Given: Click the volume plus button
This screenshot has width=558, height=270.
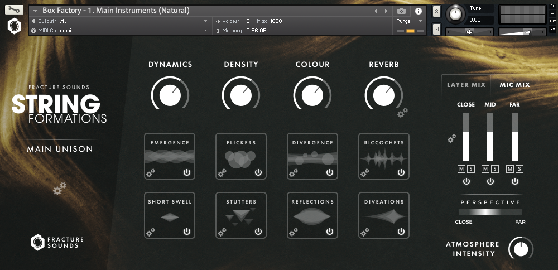Looking at the screenshot, I should (x=543, y=32).
